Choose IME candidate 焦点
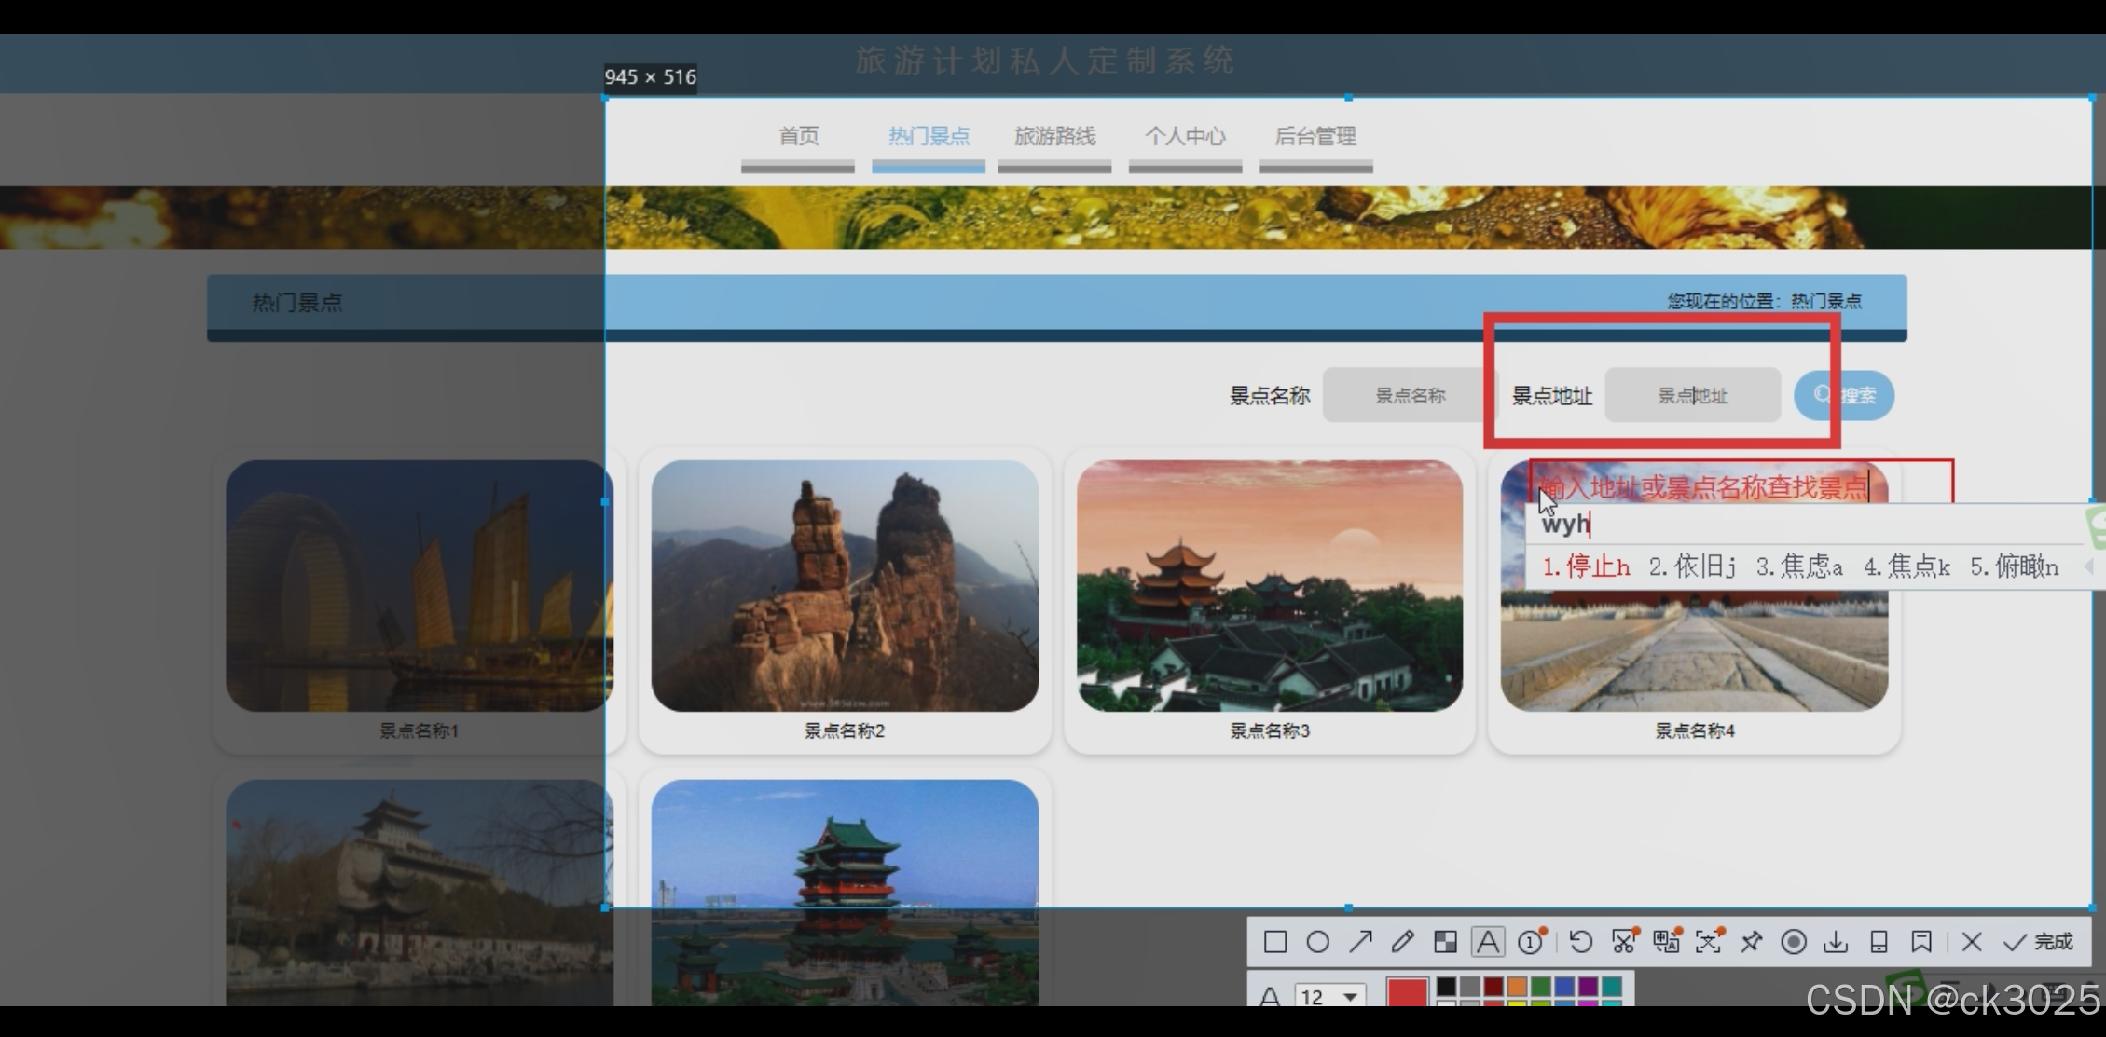2106x1037 pixels. (1907, 566)
